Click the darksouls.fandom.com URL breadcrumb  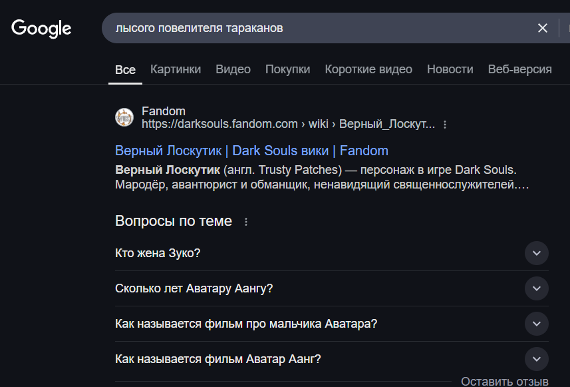coord(288,124)
